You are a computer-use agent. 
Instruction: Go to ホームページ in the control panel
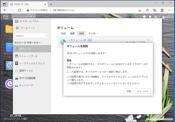[x=27, y=28]
